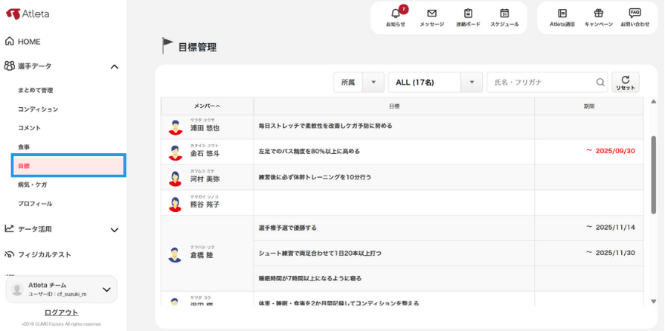This screenshot has width=665, height=331.
Task: Click the ログアウト link
Action: pyautogui.click(x=61, y=312)
